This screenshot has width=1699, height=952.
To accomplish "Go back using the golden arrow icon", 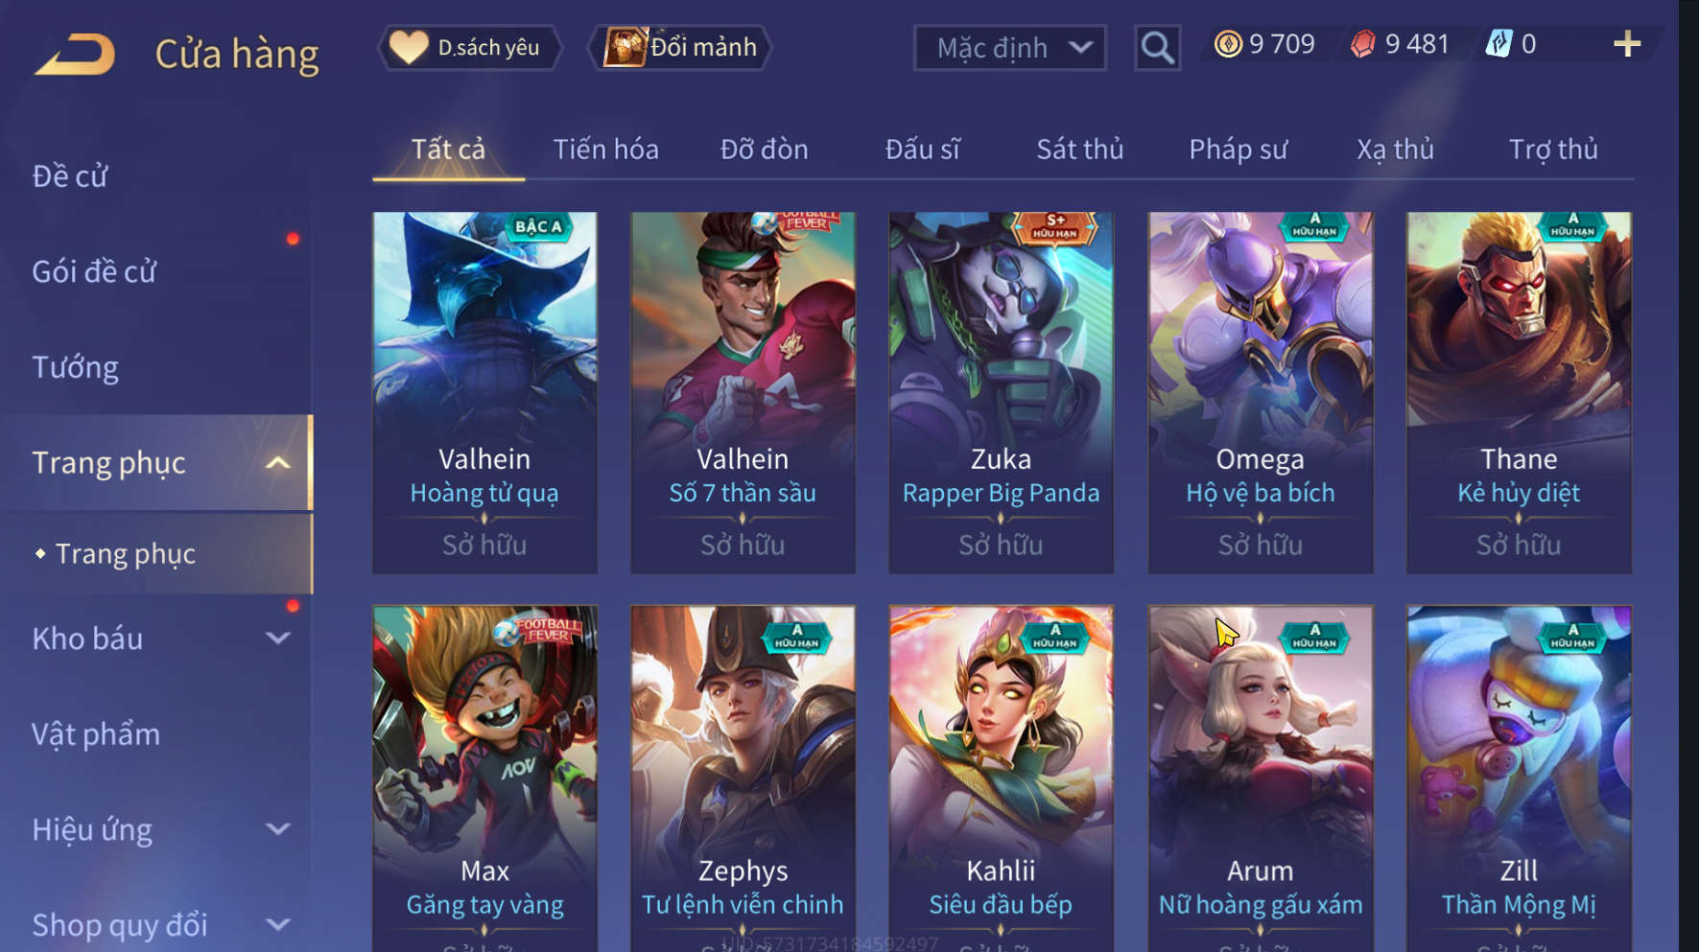I will 75,55.
